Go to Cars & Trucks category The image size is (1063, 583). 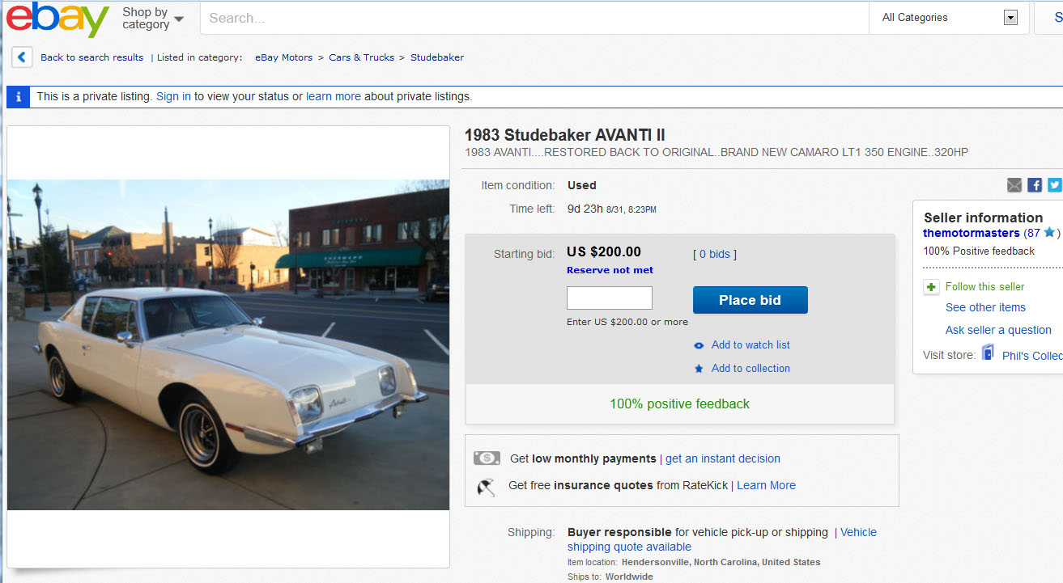361,57
